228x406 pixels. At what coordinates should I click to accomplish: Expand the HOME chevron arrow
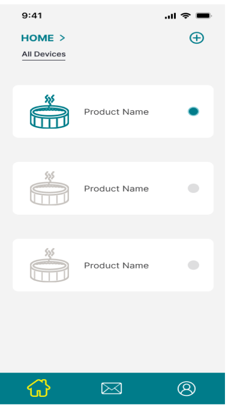(x=62, y=38)
